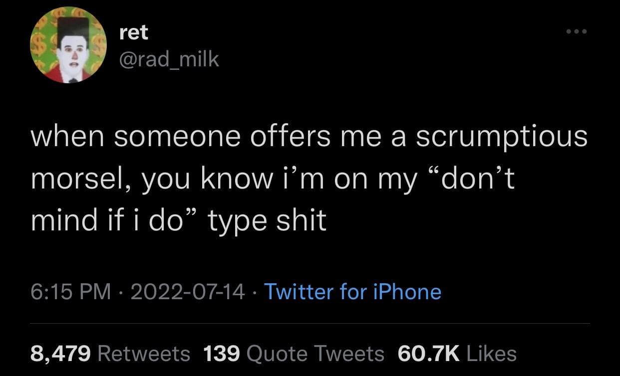
Task: Click the 139 quote count number
Action: point(222,354)
